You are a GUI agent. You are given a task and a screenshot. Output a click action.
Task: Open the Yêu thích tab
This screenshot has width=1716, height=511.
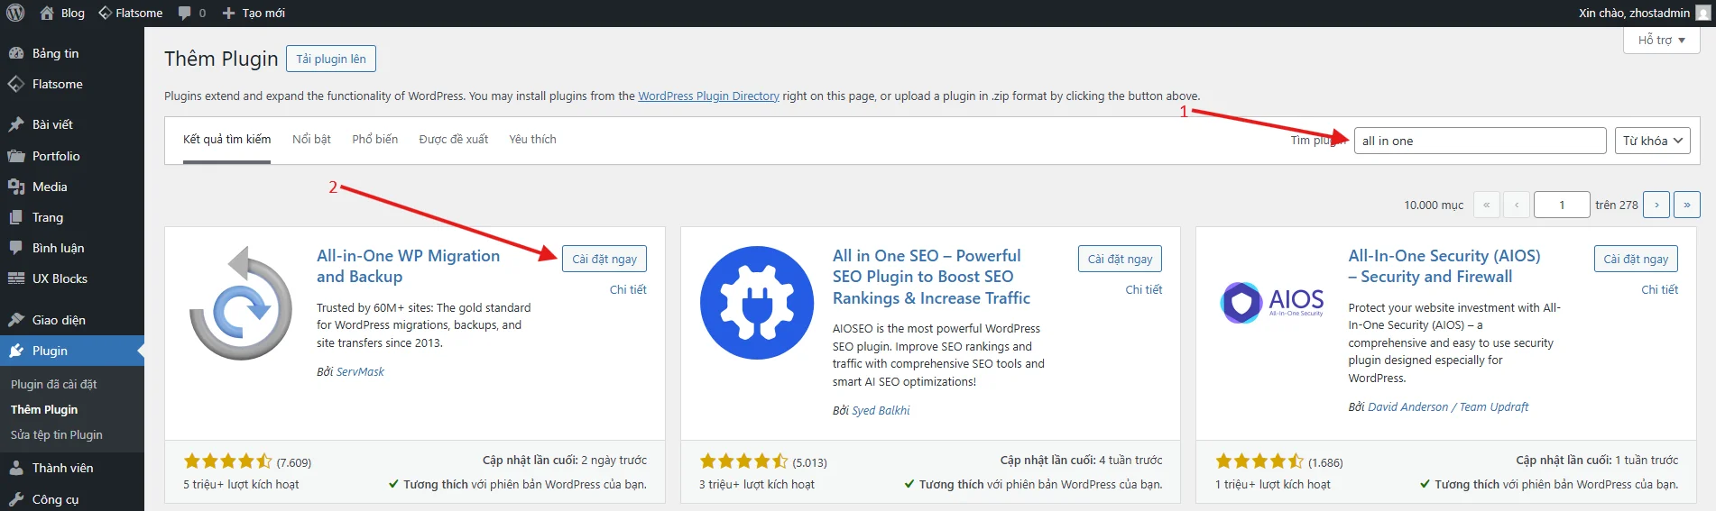[532, 139]
